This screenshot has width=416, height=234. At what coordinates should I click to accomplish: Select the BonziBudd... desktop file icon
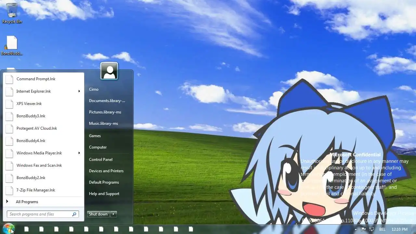[12, 45]
